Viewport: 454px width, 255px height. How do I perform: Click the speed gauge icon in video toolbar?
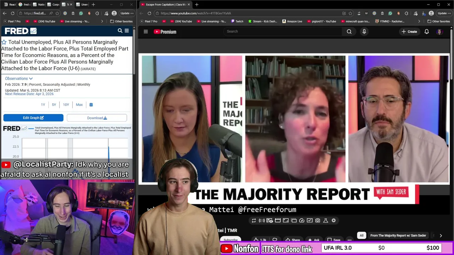(x=301, y=220)
